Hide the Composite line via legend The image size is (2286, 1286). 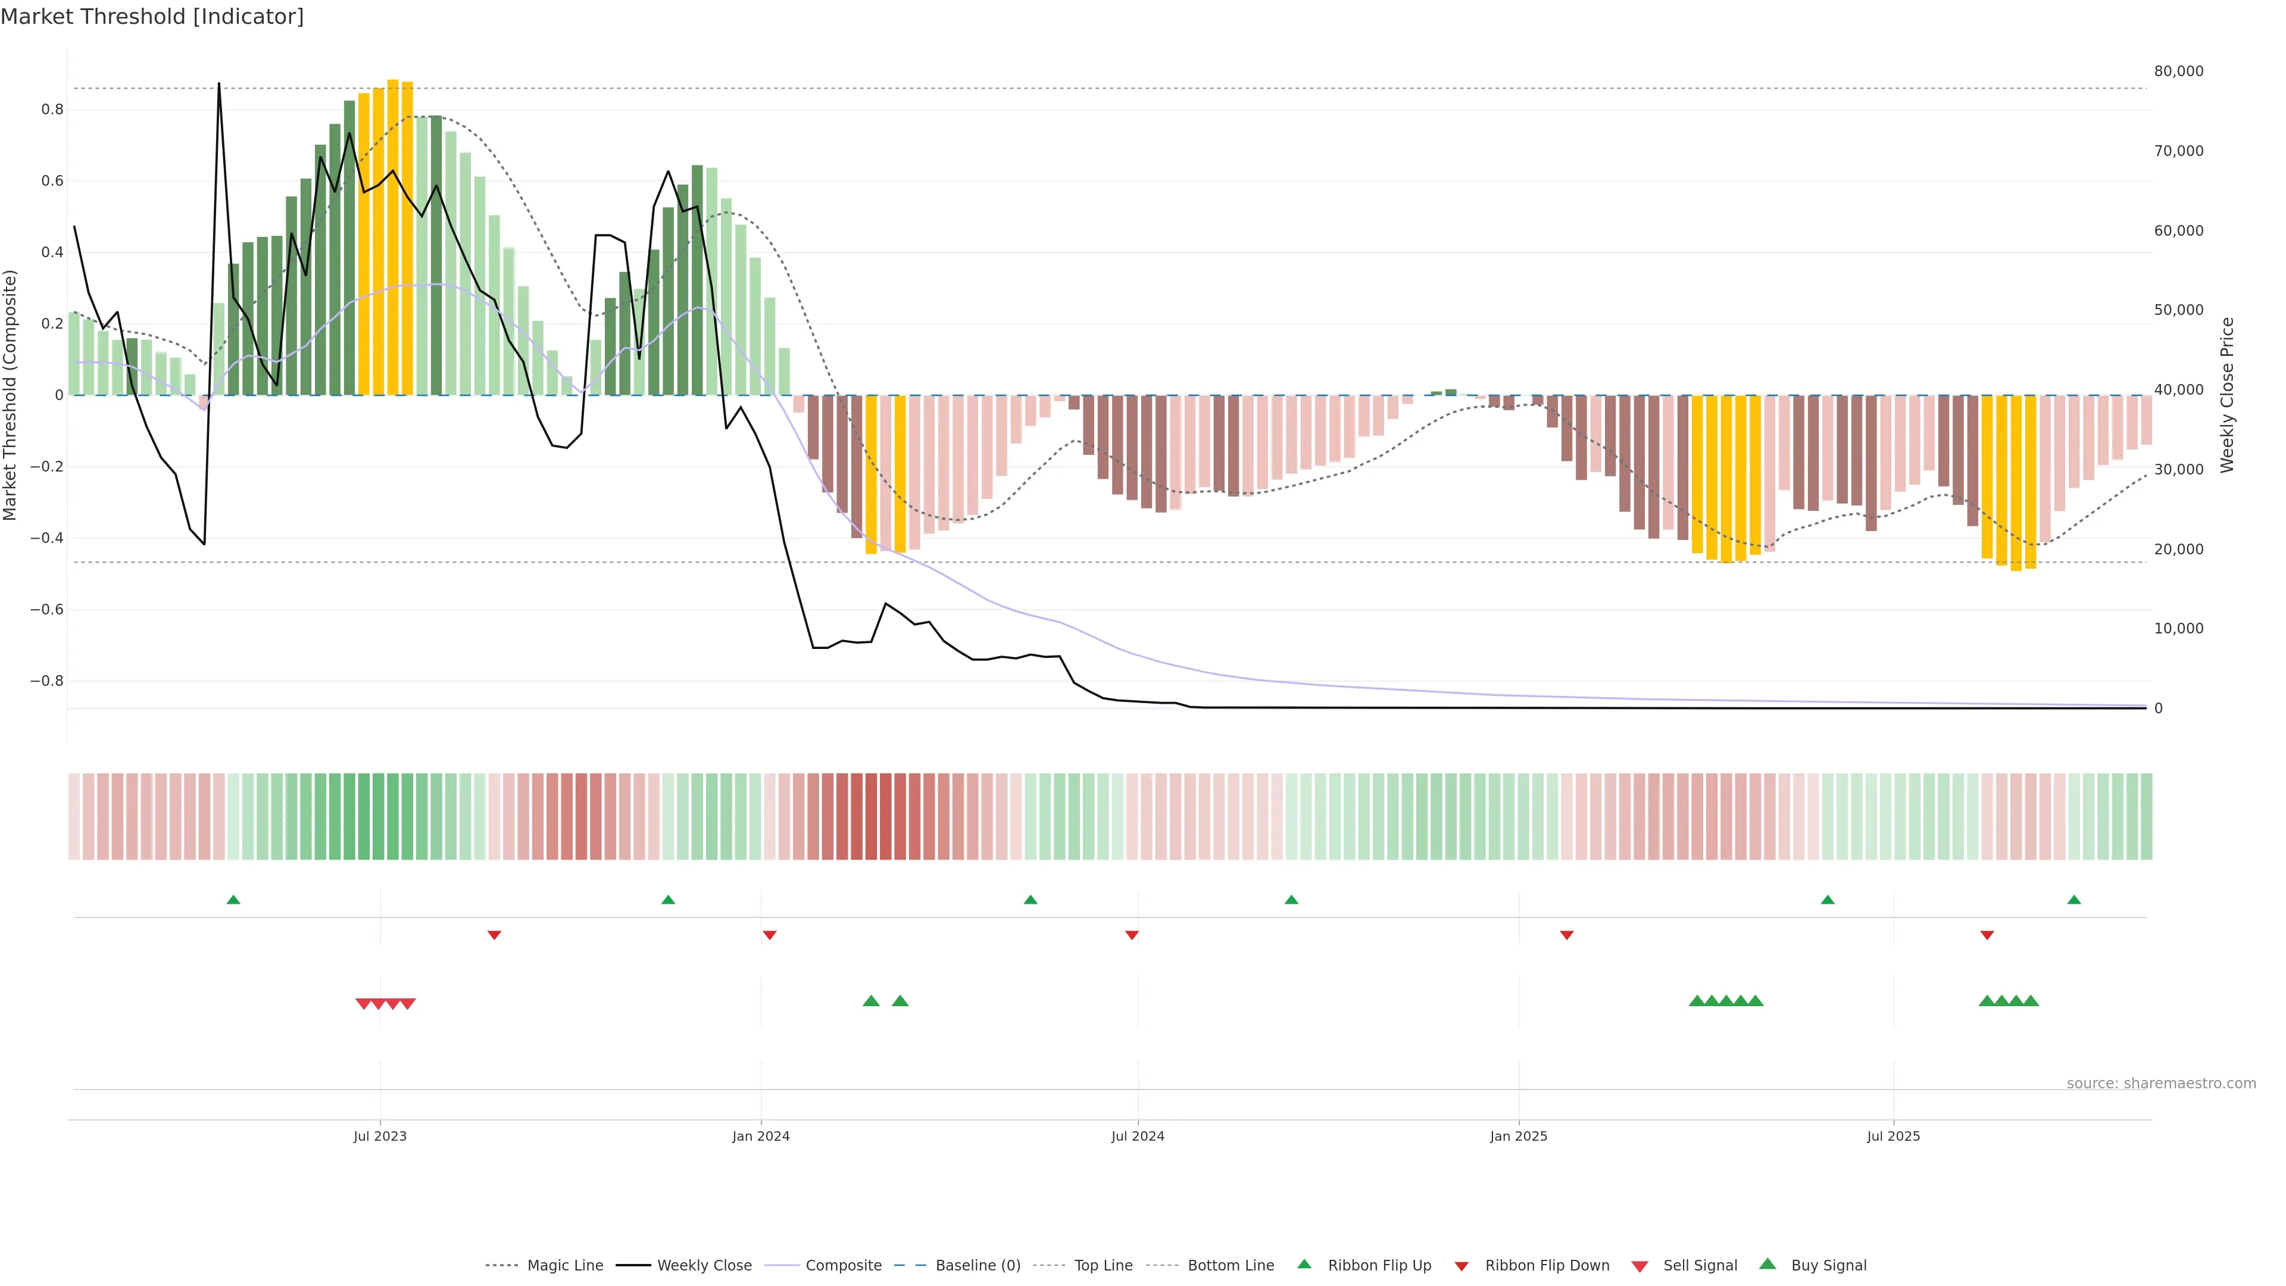point(843,1266)
